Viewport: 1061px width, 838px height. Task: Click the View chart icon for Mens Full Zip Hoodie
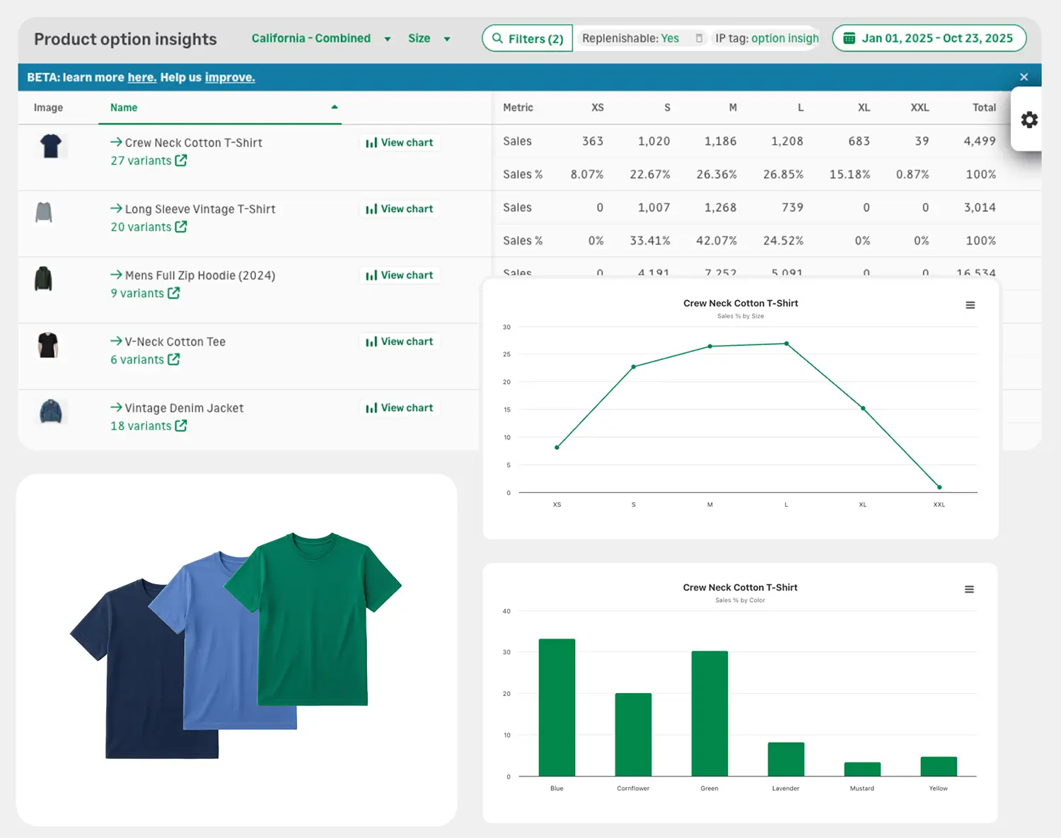coord(372,275)
